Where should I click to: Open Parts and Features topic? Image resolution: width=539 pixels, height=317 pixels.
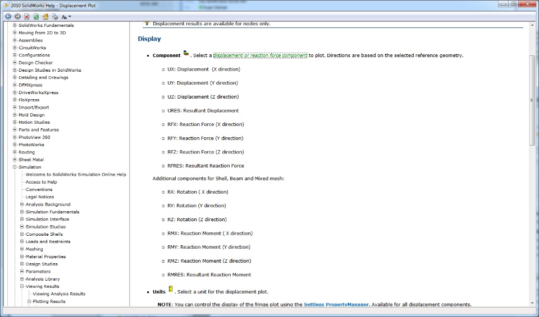click(x=39, y=130)
